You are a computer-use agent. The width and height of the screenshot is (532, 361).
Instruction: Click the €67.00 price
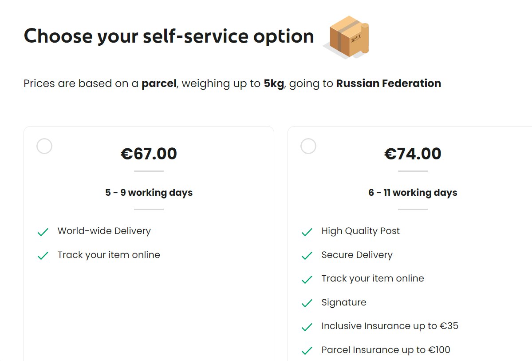149,154
